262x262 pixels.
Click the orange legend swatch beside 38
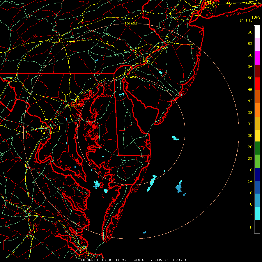click(x=257, y=110)
